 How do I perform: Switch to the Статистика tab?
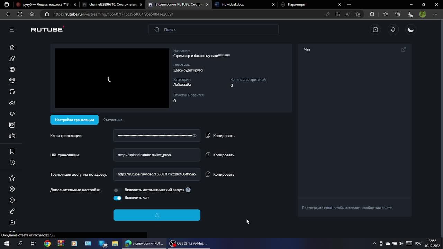click(x=113, y=120)
